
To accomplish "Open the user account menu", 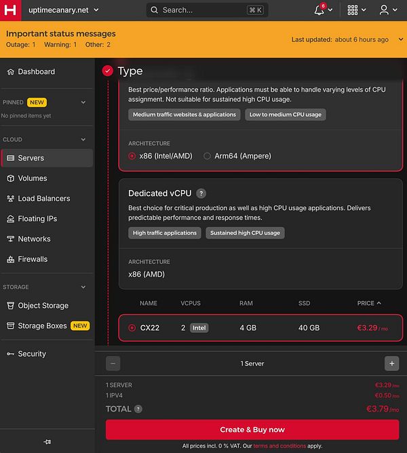I will tap(384, 10).
